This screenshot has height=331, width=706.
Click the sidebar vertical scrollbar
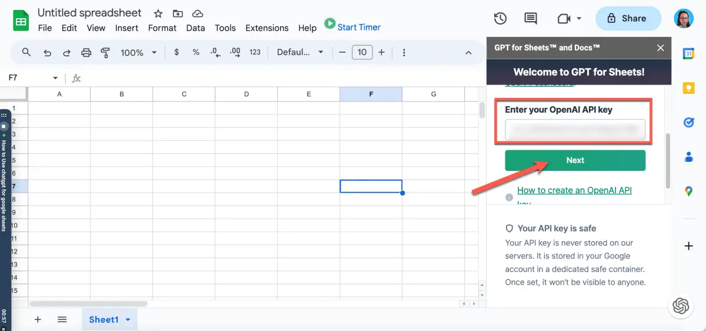[668, 161]
